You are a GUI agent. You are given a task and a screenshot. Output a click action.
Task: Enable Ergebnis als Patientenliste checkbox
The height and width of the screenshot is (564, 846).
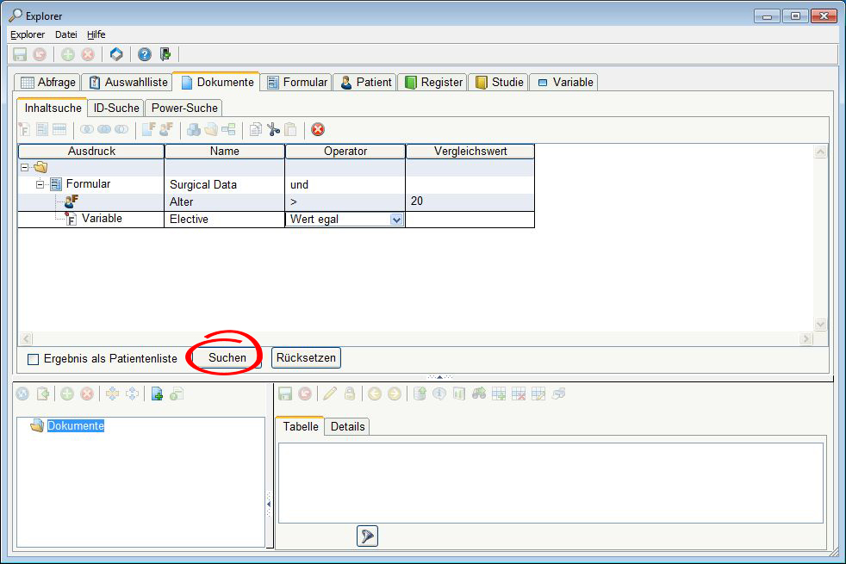click(x=34, y=358)
